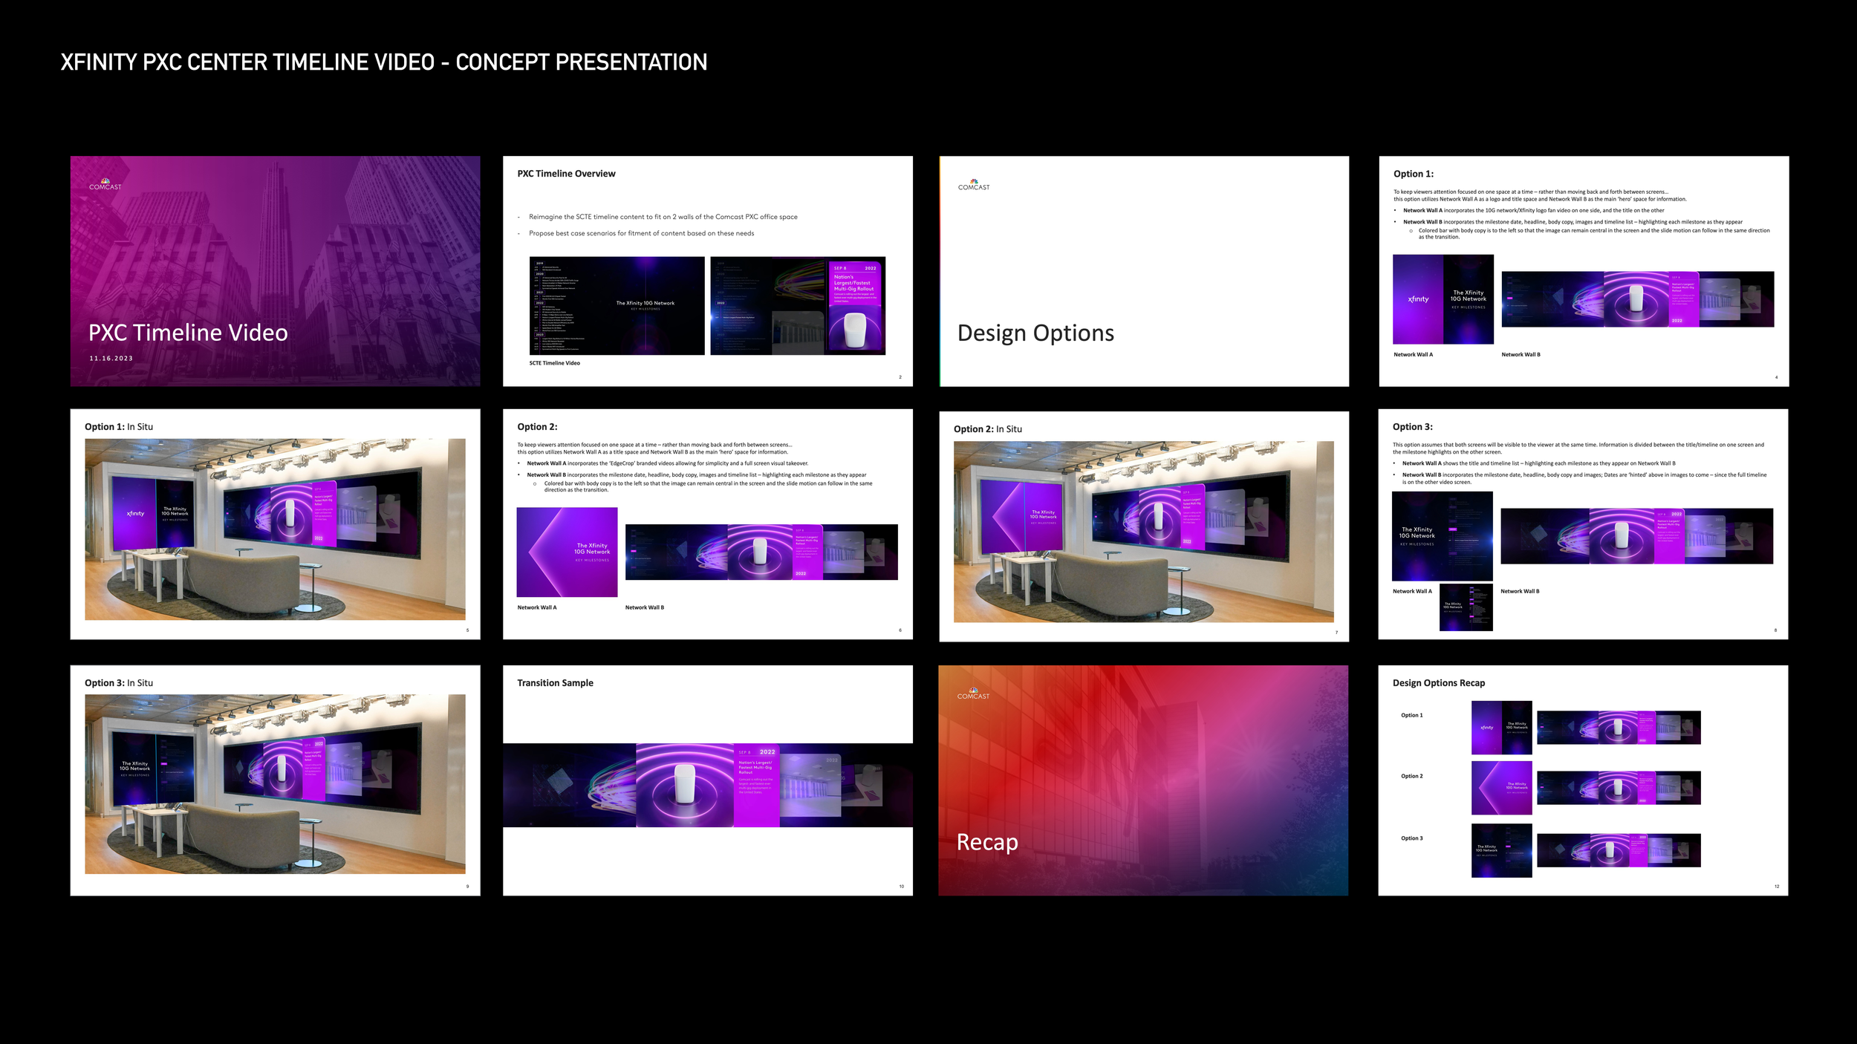Screen dimensions: 1857x1044
Task: Click the 'Option 1:' heading on slide 4
Action: click(1414, 174)
